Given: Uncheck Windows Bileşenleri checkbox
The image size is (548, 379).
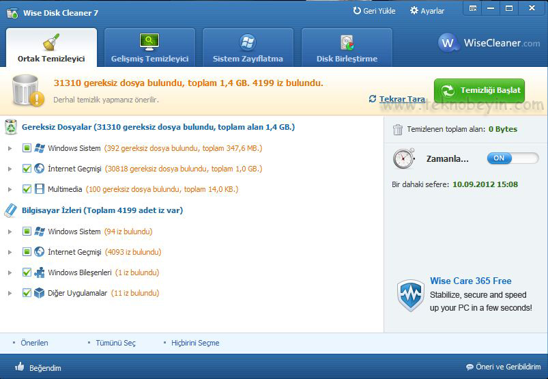Looking at the screenshot, I should pos(27,272).
